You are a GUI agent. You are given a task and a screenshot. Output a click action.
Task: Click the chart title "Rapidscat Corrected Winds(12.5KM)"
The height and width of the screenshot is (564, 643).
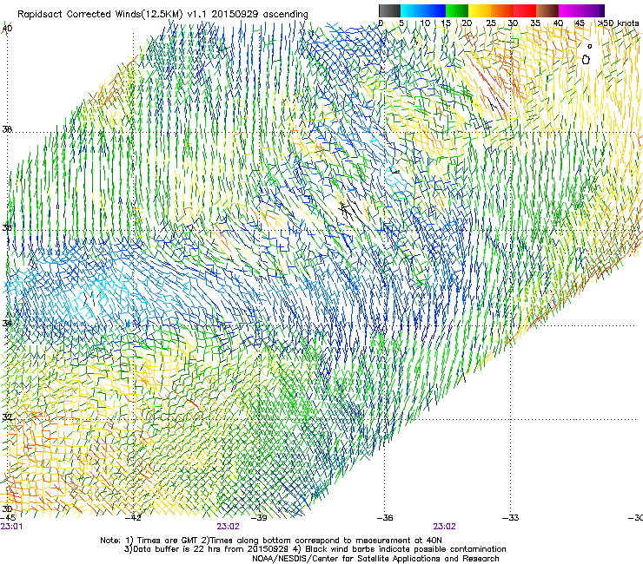[101, 15]
